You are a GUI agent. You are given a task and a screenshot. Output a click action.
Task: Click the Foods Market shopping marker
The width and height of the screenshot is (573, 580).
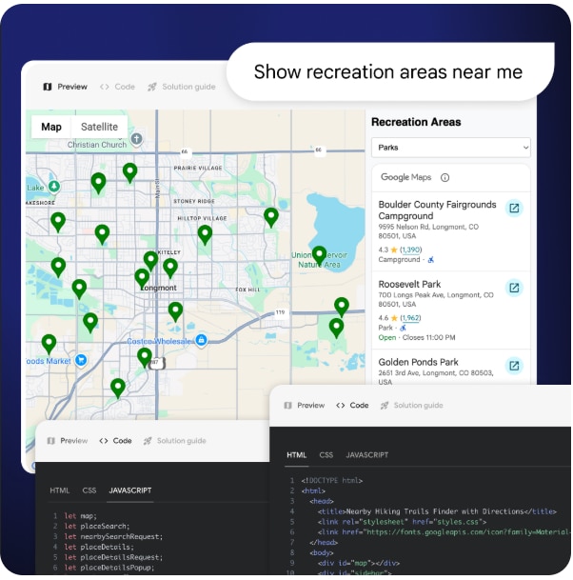click(x=83, y=361)
